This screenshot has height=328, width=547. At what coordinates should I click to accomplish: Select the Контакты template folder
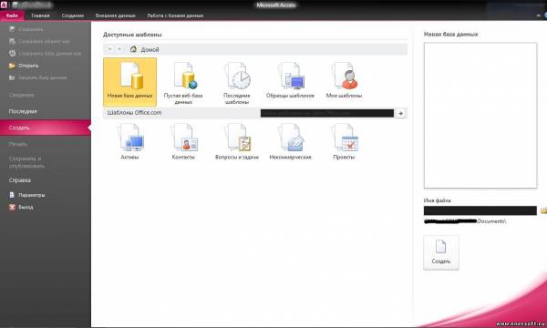click(183, 141)
